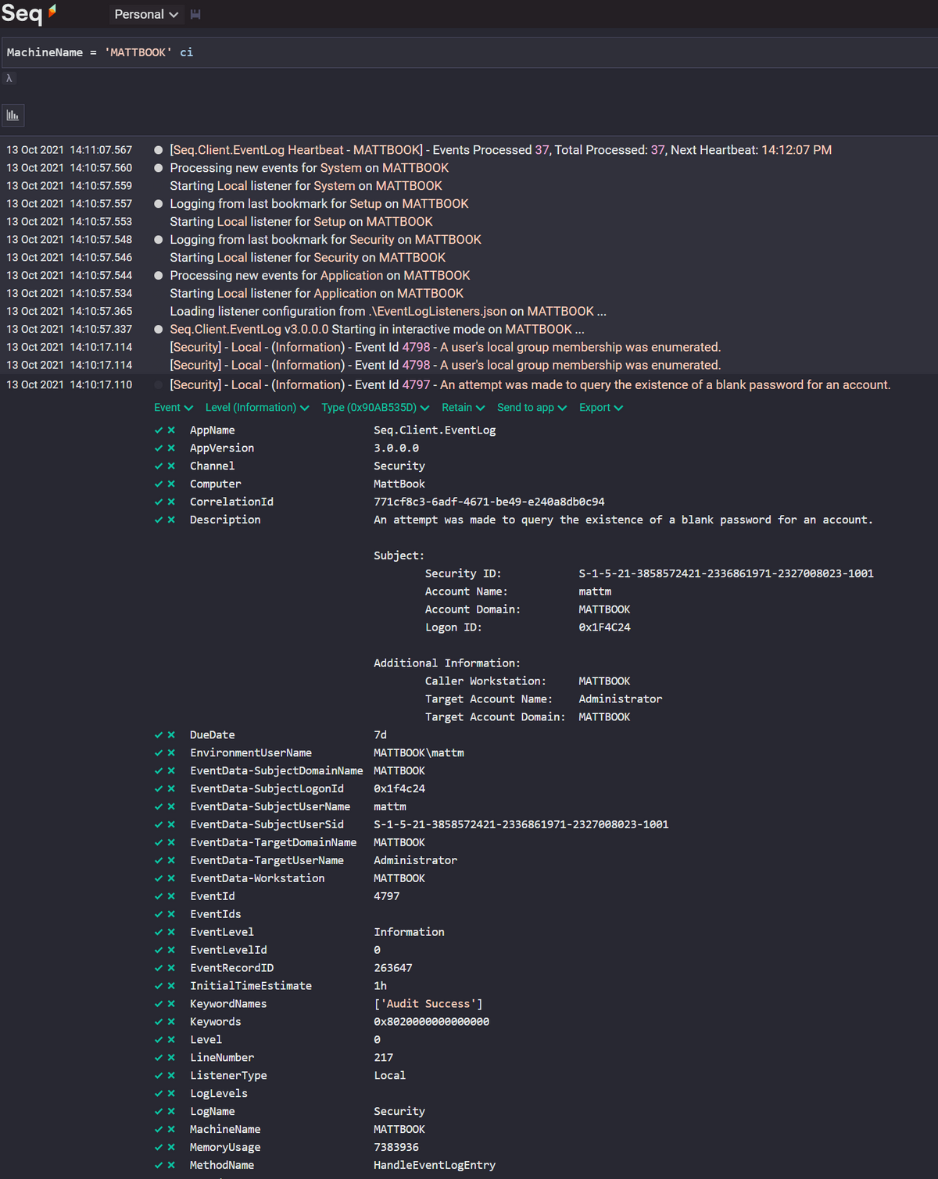Click into the MachineName query input field
Viewport: 938px width, 1179px height.
point(469,52)
